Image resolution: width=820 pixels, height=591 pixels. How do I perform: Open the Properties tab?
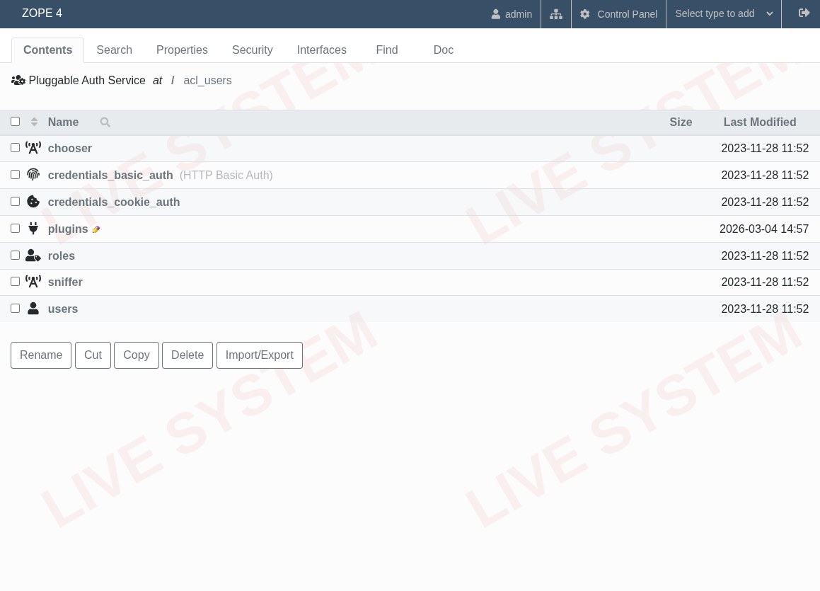tap(182, 50)
